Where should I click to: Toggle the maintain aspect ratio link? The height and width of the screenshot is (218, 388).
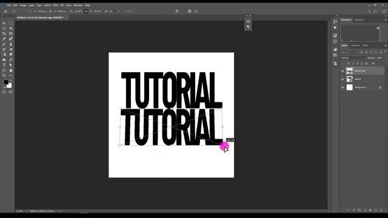pyautogui.click(x=86, y=12)
